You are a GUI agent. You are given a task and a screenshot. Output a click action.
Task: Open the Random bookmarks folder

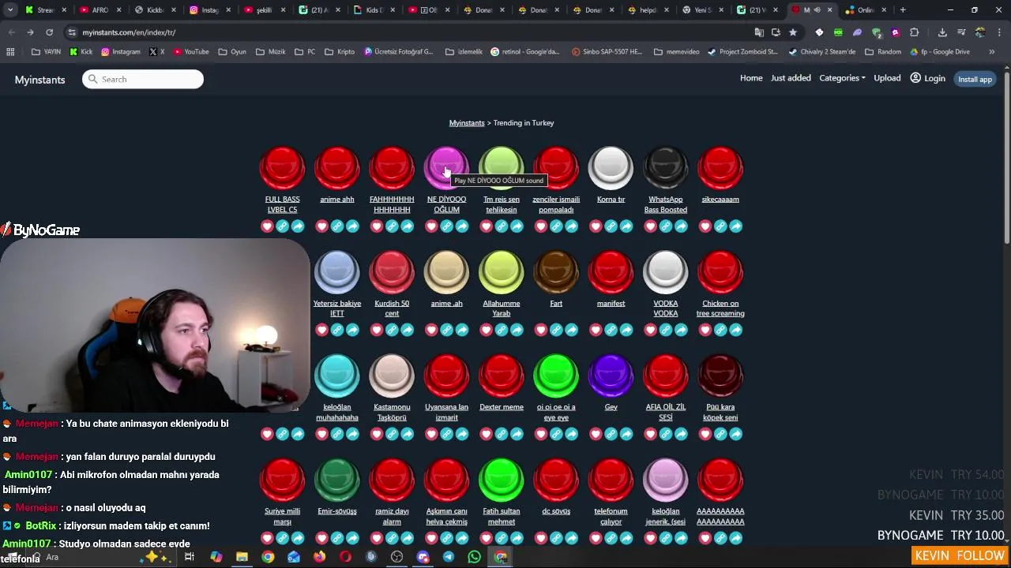[882, 52]
